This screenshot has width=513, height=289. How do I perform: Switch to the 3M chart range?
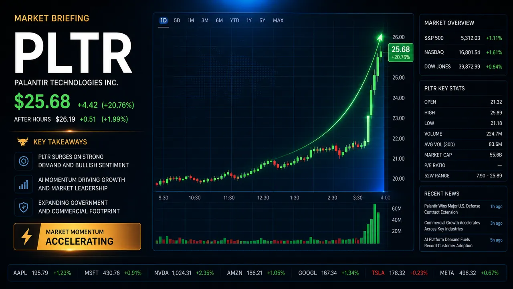tap(205, 20)
